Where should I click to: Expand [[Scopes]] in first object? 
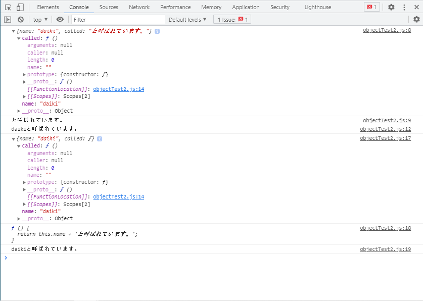tap(24, 96)
